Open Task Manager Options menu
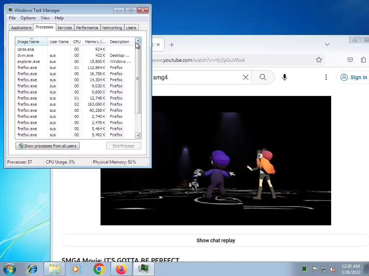The height and width of the screenshot is (276, 369). [x=28, y=18]
